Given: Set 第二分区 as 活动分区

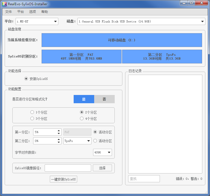Looking at the screenshot, I should [x=103, y=141].
